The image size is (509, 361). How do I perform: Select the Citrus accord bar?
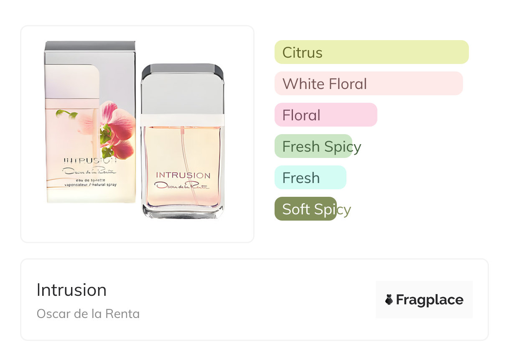point(371,52)
